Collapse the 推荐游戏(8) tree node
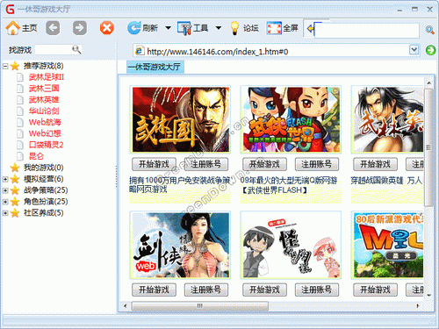 pyautogui.click(x=5, y=66)
